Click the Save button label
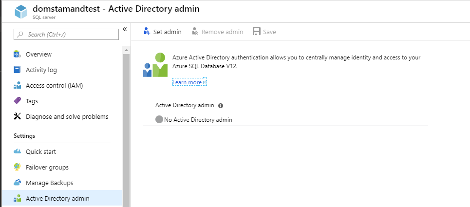Viewport: 470px width, 207px height. [x=269, y=32]
